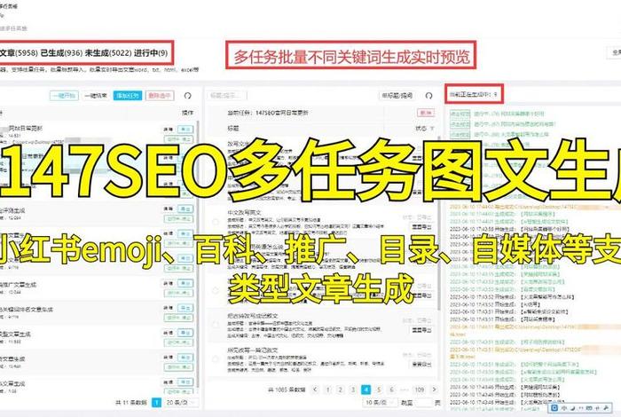Toggle the 中 Chinese/English IME mode icon
621x417 pixels.
(564, 407)
